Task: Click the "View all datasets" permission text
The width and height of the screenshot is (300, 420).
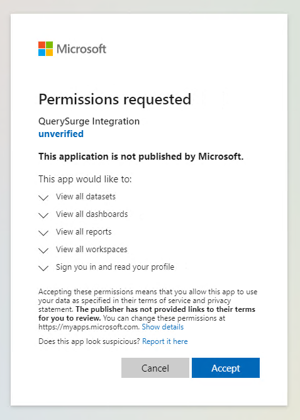Action: [86, 196]
